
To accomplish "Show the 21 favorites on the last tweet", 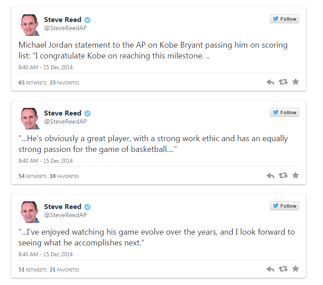I will click(64, 270).
